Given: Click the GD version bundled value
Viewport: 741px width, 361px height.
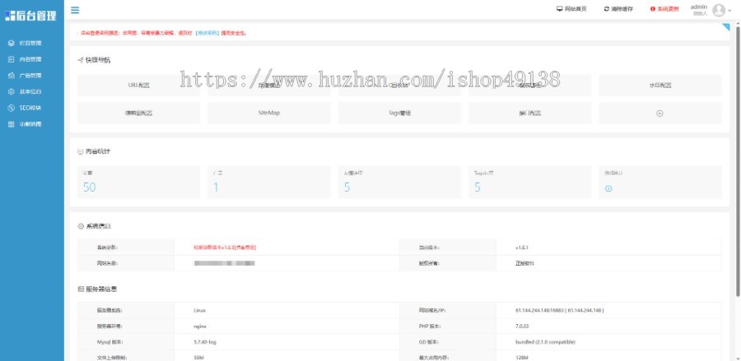Looking at the screenshot, I should (x=545, y=342).
